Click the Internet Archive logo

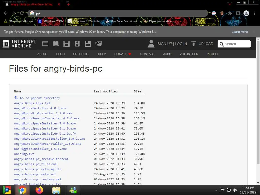pos(19,44)
